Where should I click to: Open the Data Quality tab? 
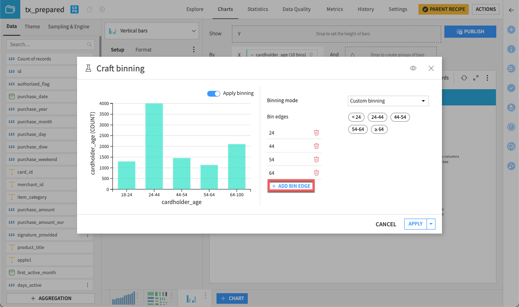coord(296,9)
